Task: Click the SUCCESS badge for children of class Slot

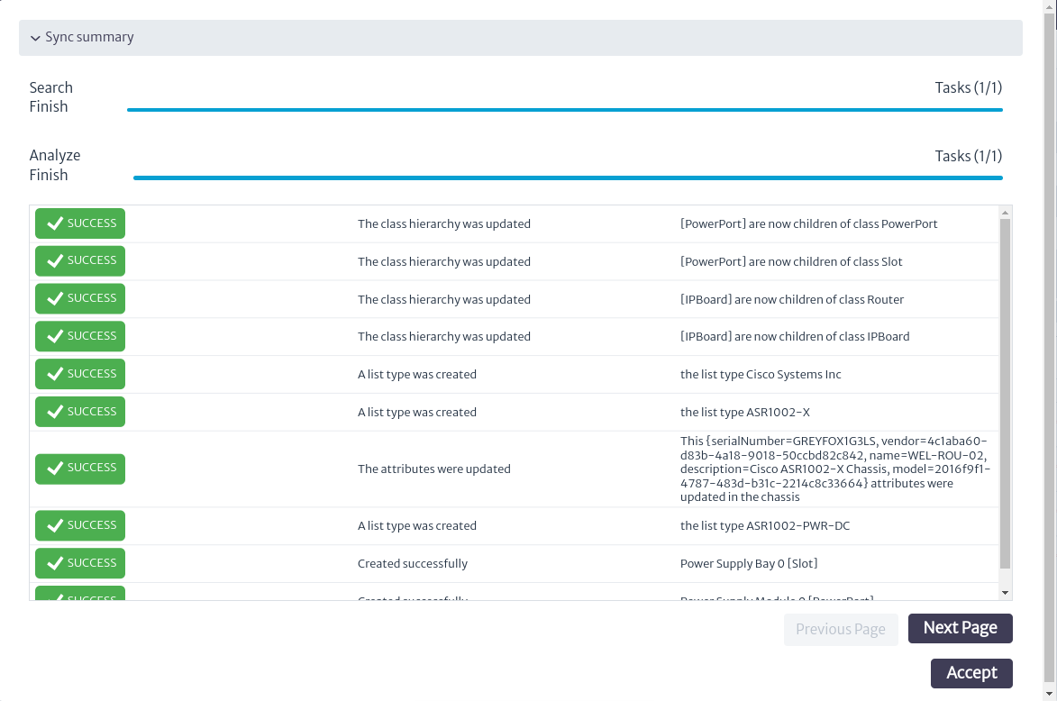Action: point(80,261)
